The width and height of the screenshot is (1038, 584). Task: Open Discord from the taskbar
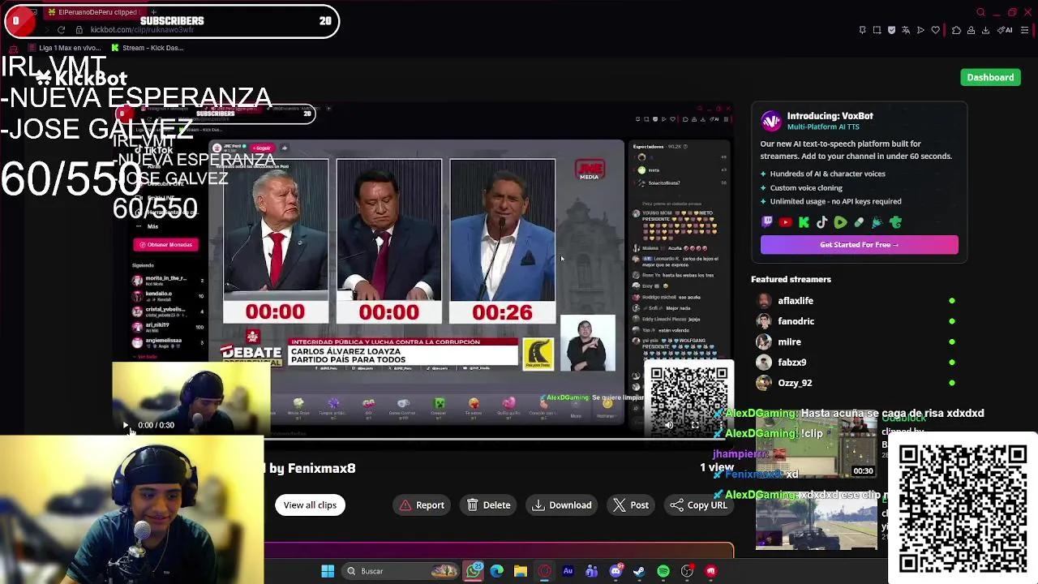tap(616, 571)
